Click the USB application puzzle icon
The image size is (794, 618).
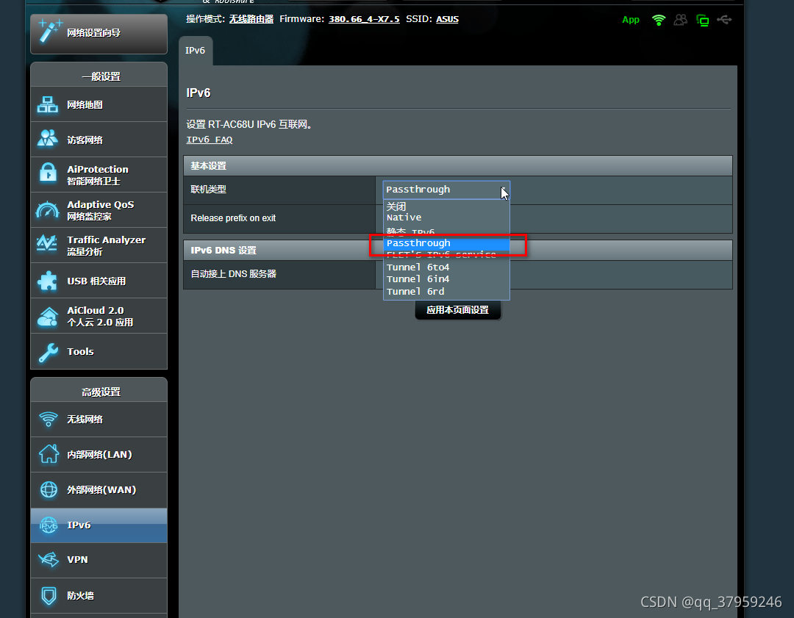pyautogui.click(x=48, y=281)
